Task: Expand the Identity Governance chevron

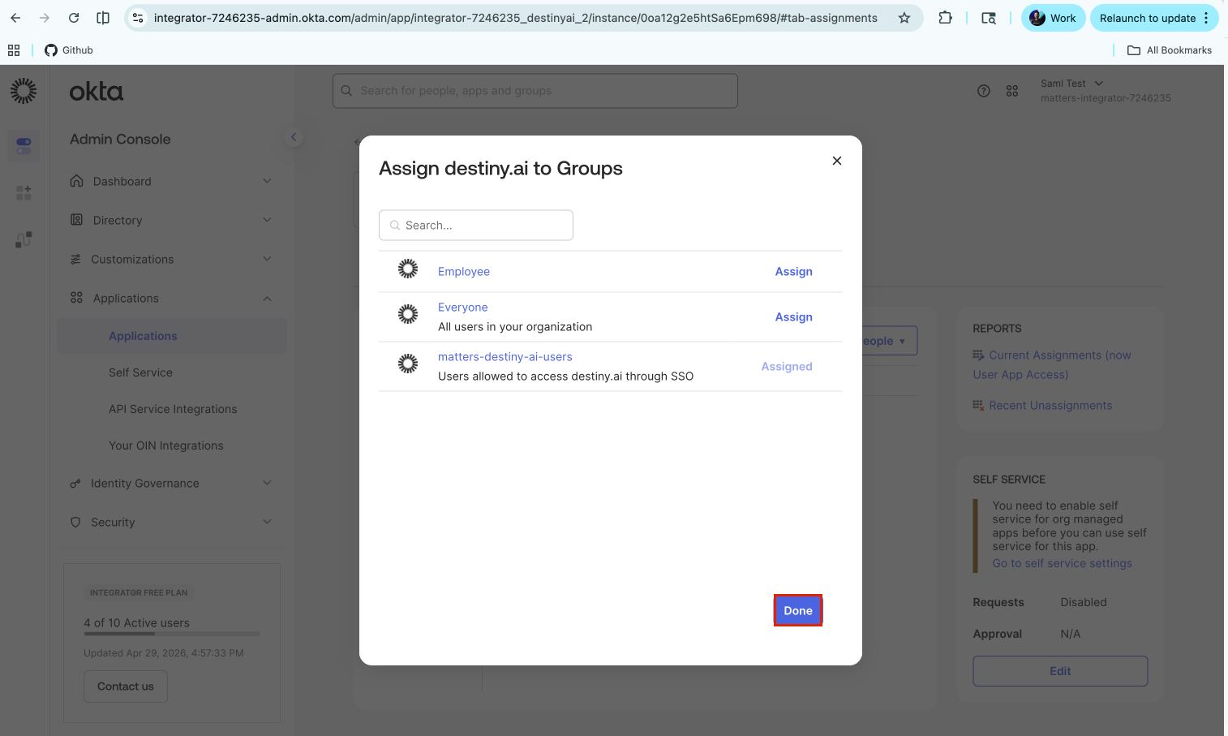Action: point(267,483)
